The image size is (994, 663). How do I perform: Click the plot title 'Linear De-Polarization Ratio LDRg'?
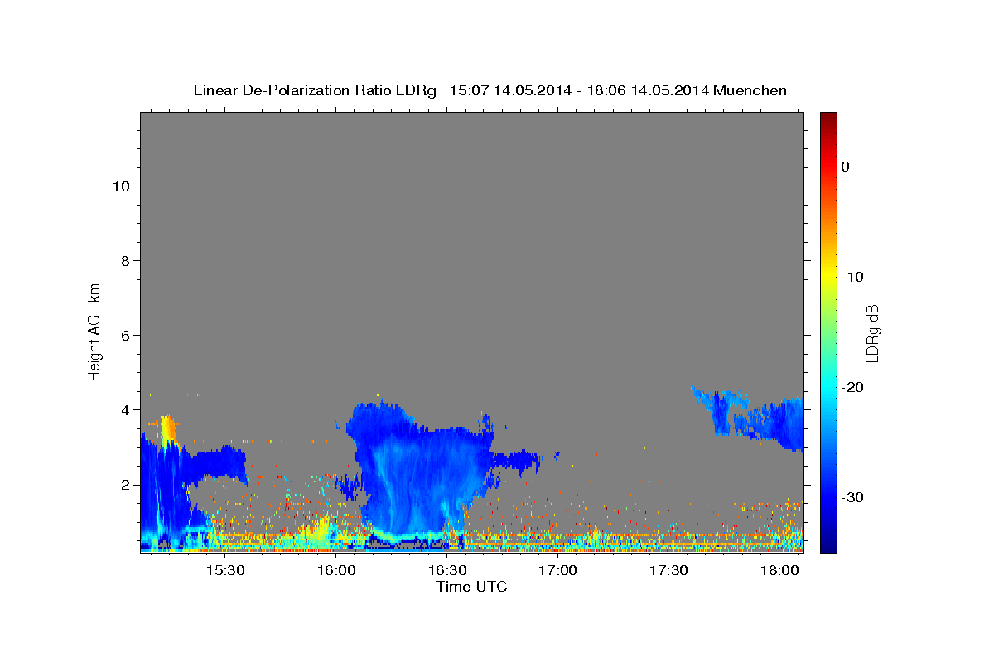tap(314, 90)
